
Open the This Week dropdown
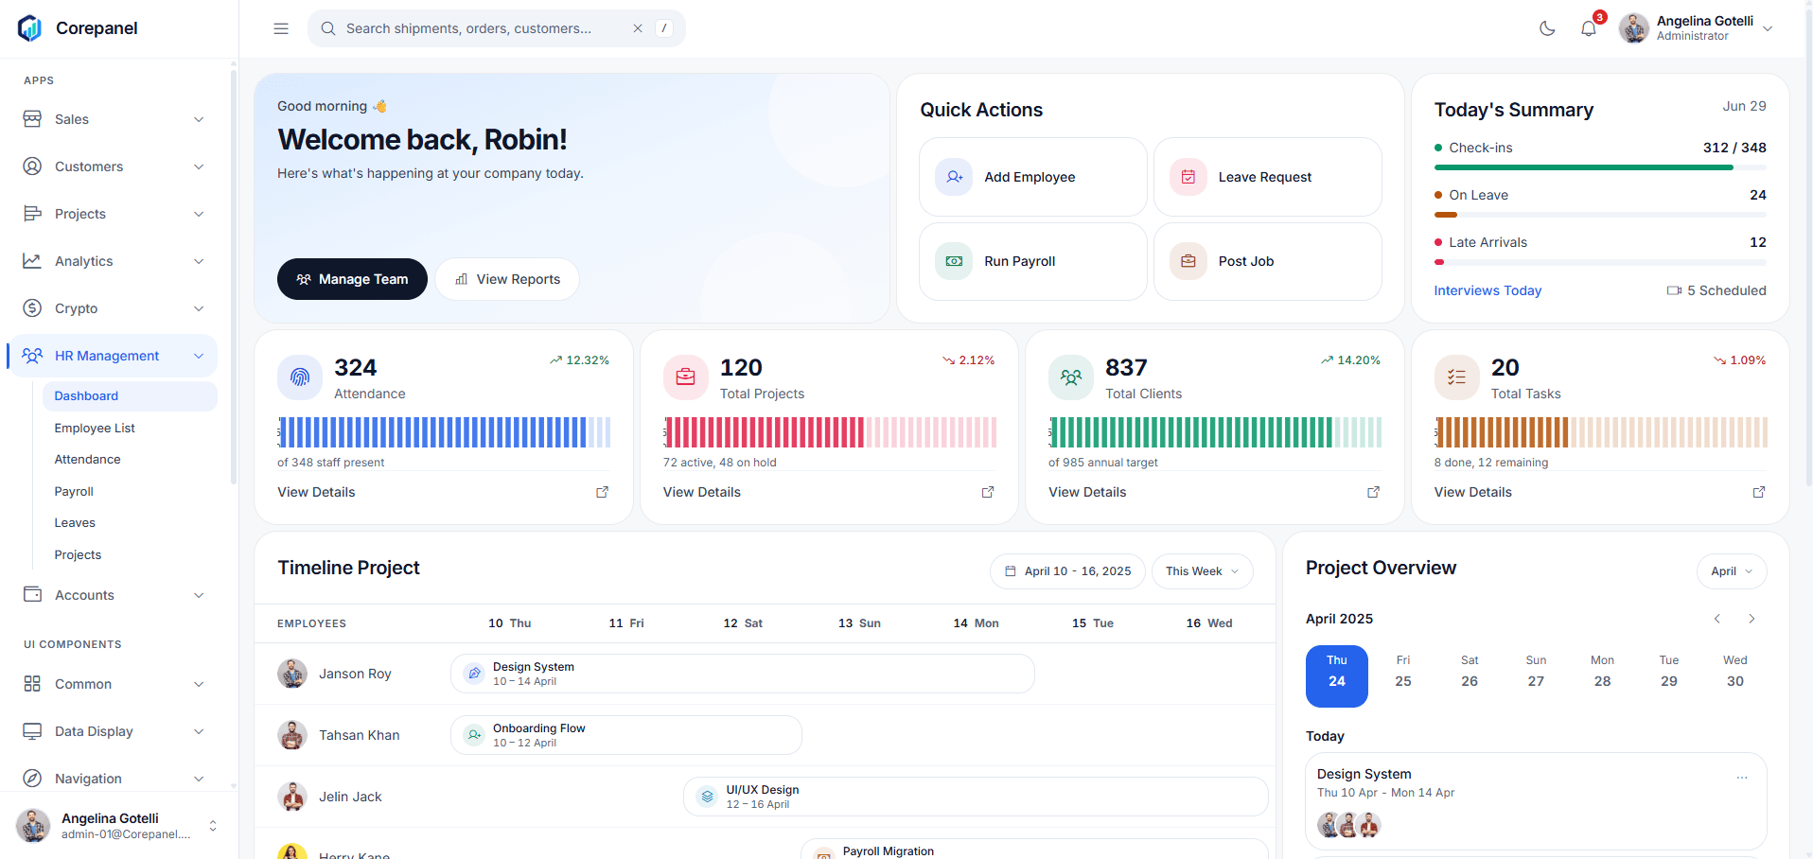[1202, 571]
